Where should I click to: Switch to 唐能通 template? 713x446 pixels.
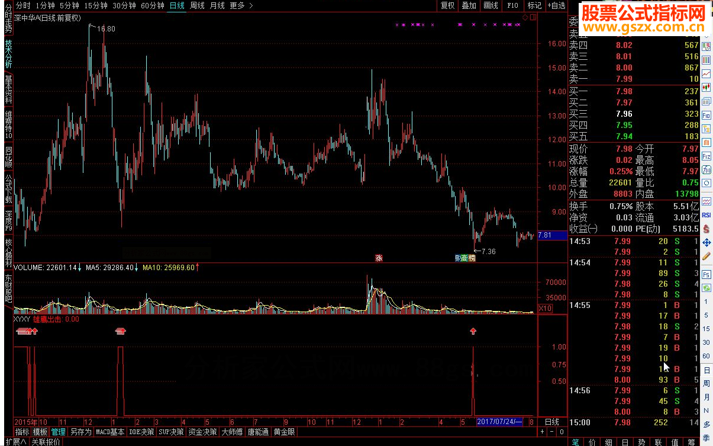(x=258, y=432)
